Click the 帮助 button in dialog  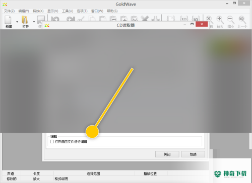[193, 154]
